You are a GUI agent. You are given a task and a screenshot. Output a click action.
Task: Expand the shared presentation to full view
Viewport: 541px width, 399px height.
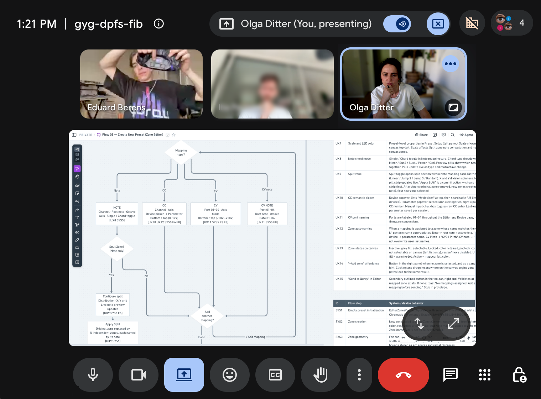[x=453, y=323]
